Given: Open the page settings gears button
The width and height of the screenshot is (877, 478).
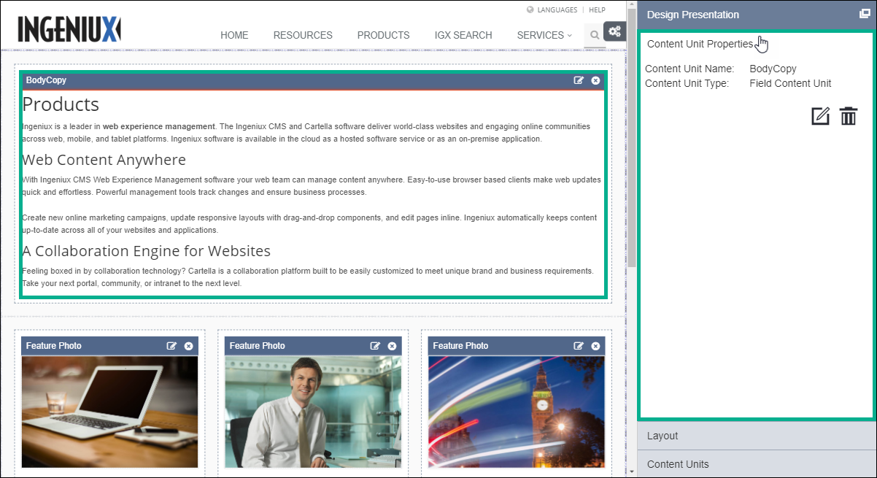Looking at the screenshot, I should (x=615, y=31).
